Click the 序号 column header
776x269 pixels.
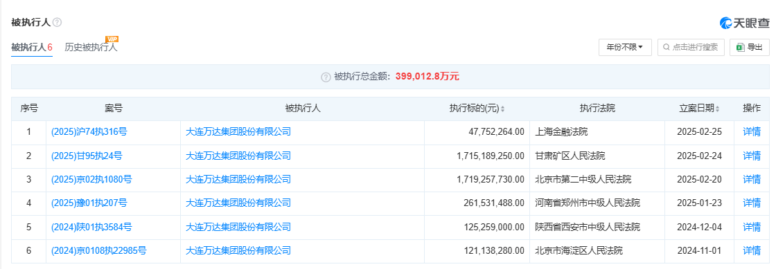(28, 109)
